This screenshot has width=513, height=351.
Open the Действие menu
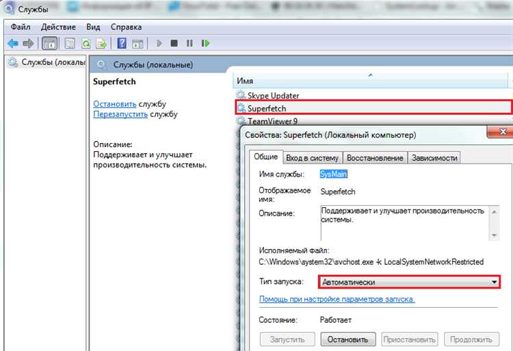tap(58, 27)
